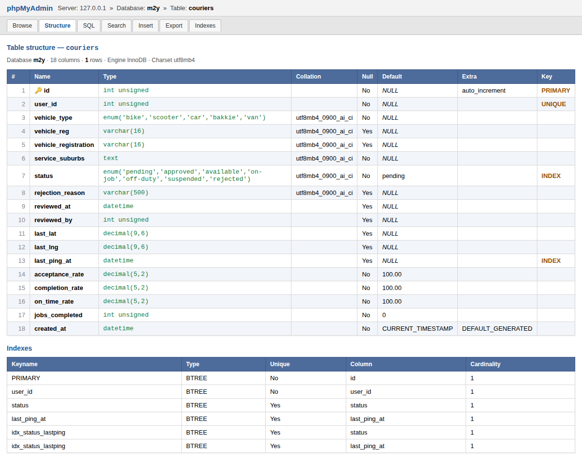582x468 pixels.
Task: Select the completion_rate column name
Action: [x=59, y=288]
